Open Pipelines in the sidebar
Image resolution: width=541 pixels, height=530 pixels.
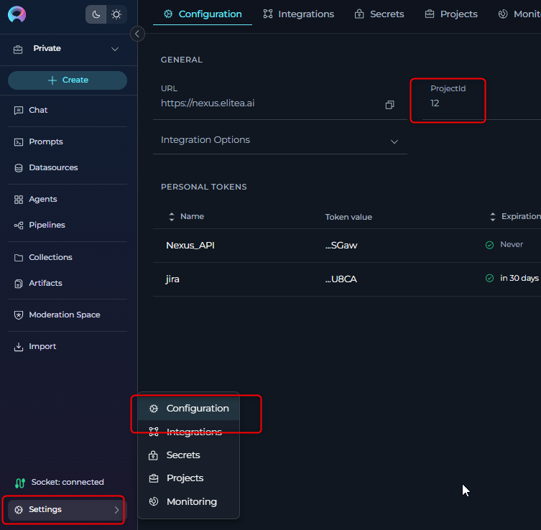47,225
